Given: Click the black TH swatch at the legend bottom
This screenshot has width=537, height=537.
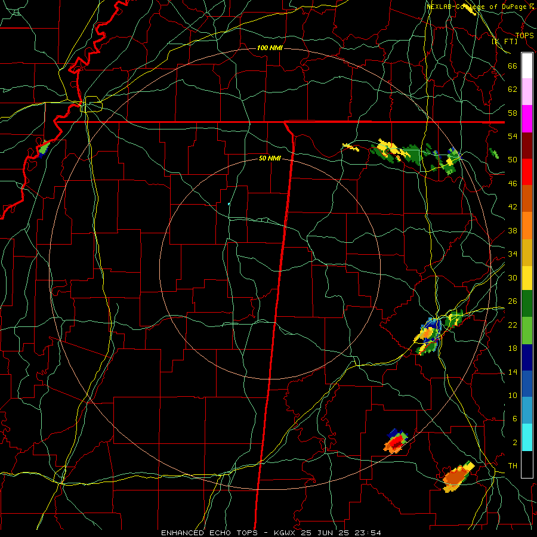Looking at the screenshot, I should click(527, 464).
